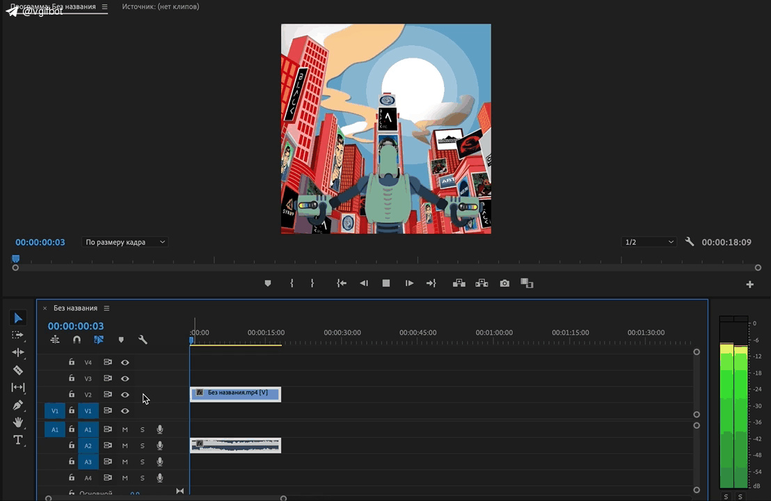Screen dimensions: 771x501
Task: Add a marker in the timeline
Action: pyautogui.click(x=121, y=340)
